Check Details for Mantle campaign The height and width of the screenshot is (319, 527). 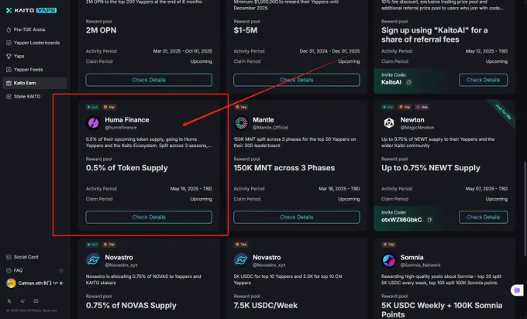click(x=296, y=217)
